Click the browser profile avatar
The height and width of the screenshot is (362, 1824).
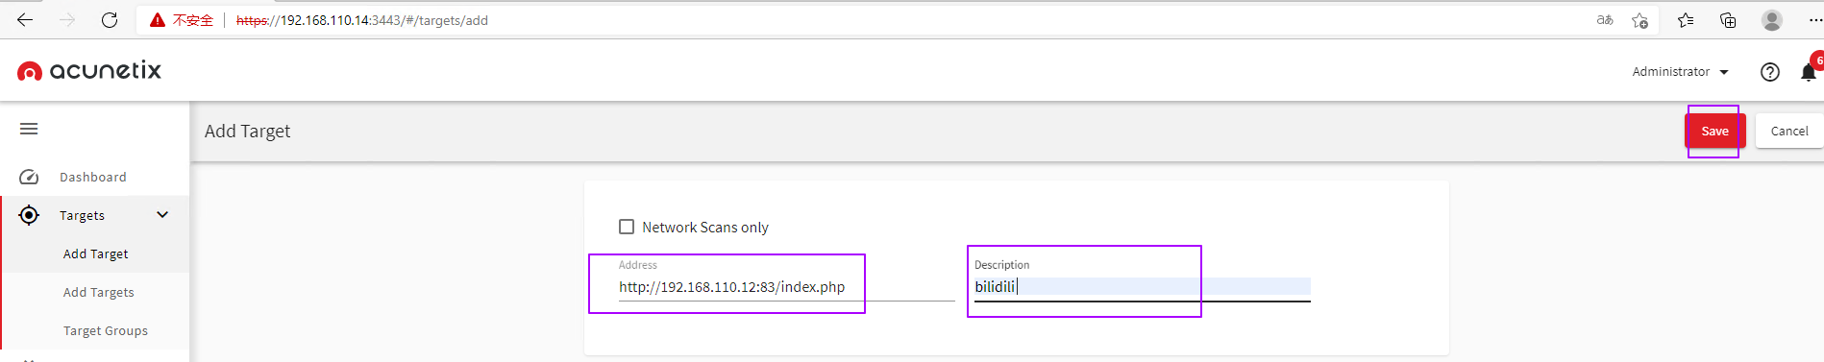(x=1772, y=20)
